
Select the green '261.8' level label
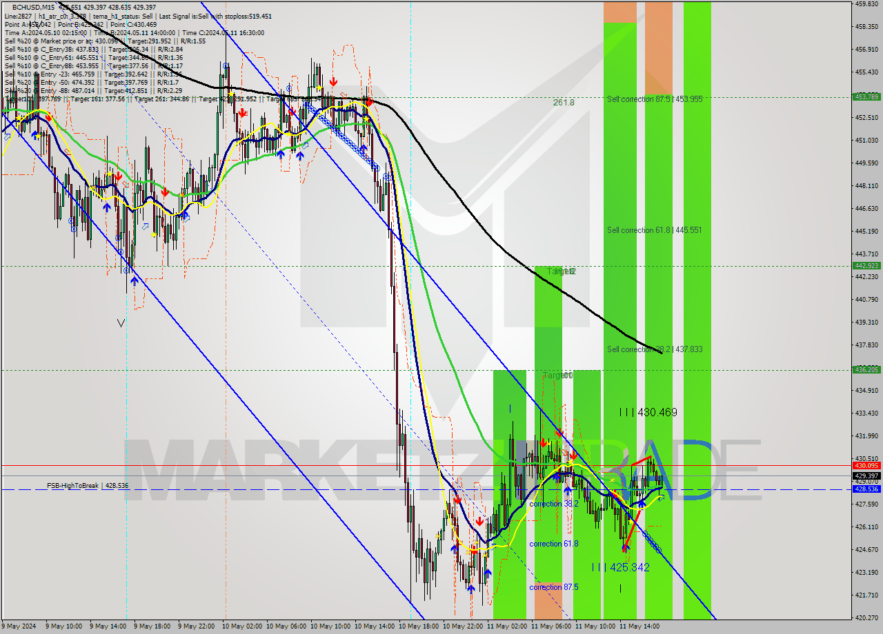[564, 102]
